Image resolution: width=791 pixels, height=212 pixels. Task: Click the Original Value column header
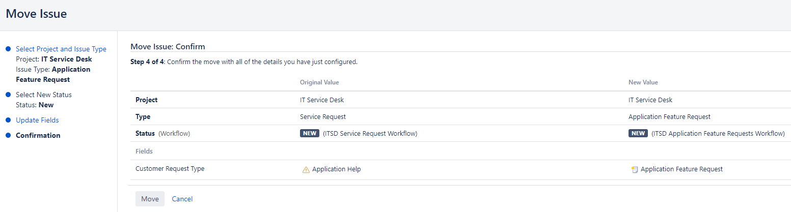[x=319, y=82]
